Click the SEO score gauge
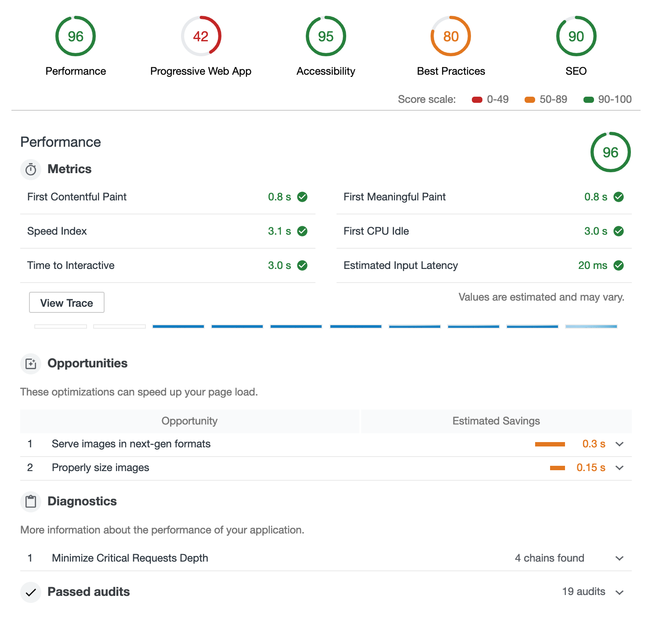Viewport: 652px width, 624px height. (x=576, y=36)
